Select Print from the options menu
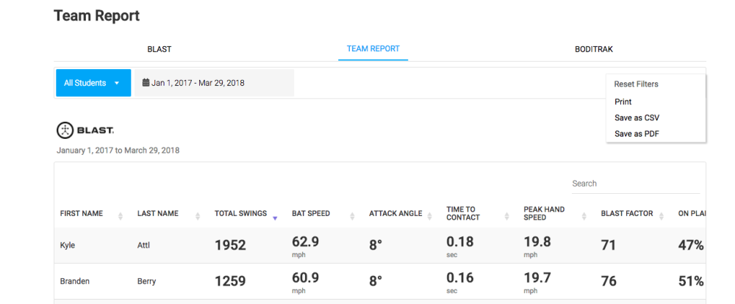735x304 pixels. 623,102
